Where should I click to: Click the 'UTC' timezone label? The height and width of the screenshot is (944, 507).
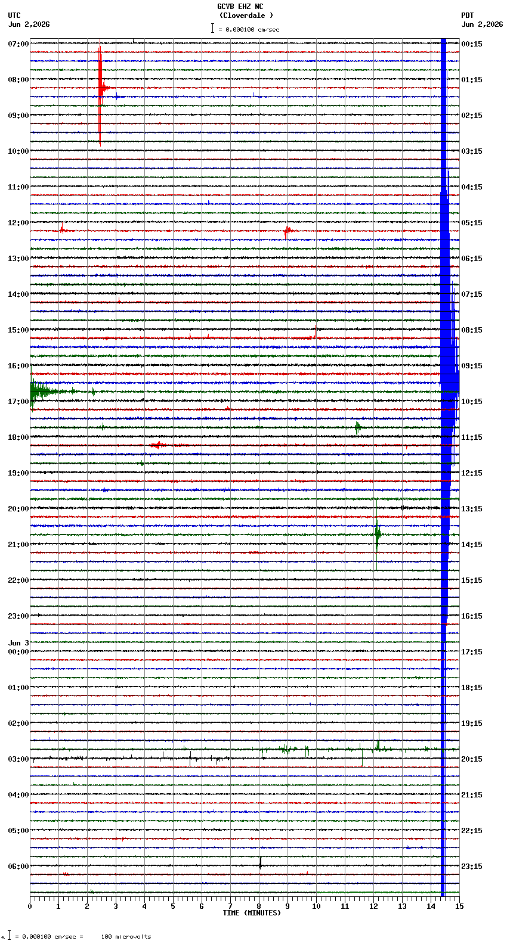coord(14,15)
